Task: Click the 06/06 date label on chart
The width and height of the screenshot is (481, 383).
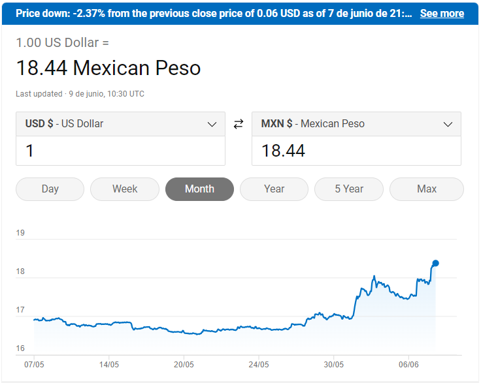Action: (408, 364)
